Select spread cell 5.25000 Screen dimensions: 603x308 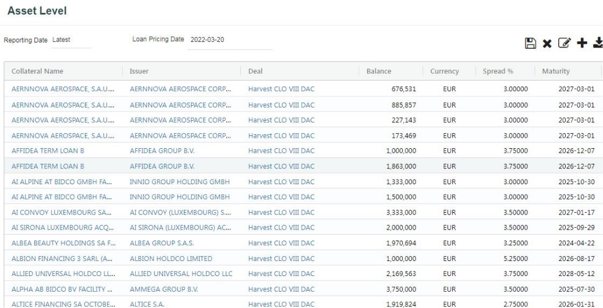[x=516, y=259]
